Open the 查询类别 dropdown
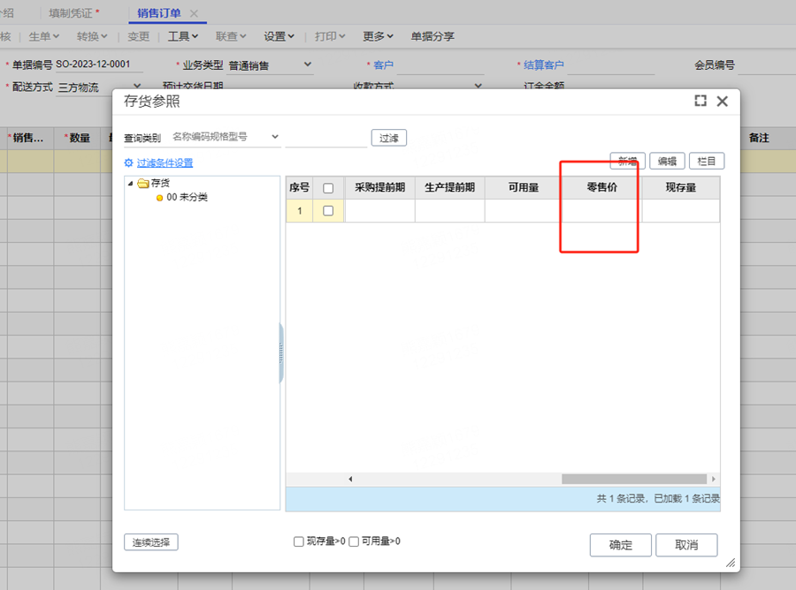796x590 pixels. 275,137
